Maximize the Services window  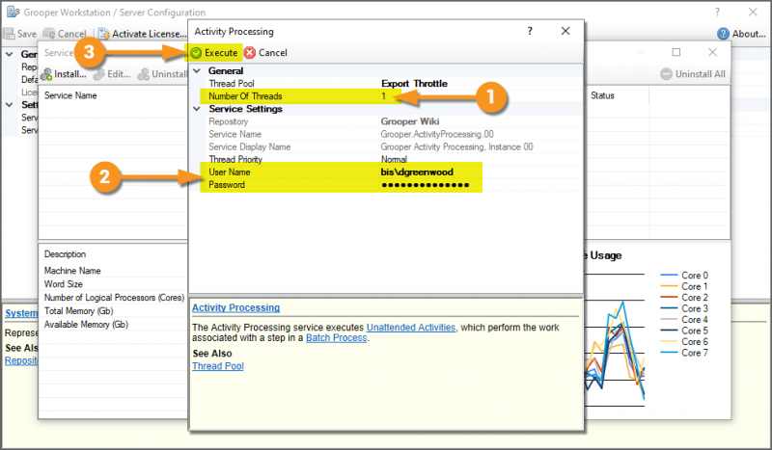pyautogui.click(x=676, y=52)
